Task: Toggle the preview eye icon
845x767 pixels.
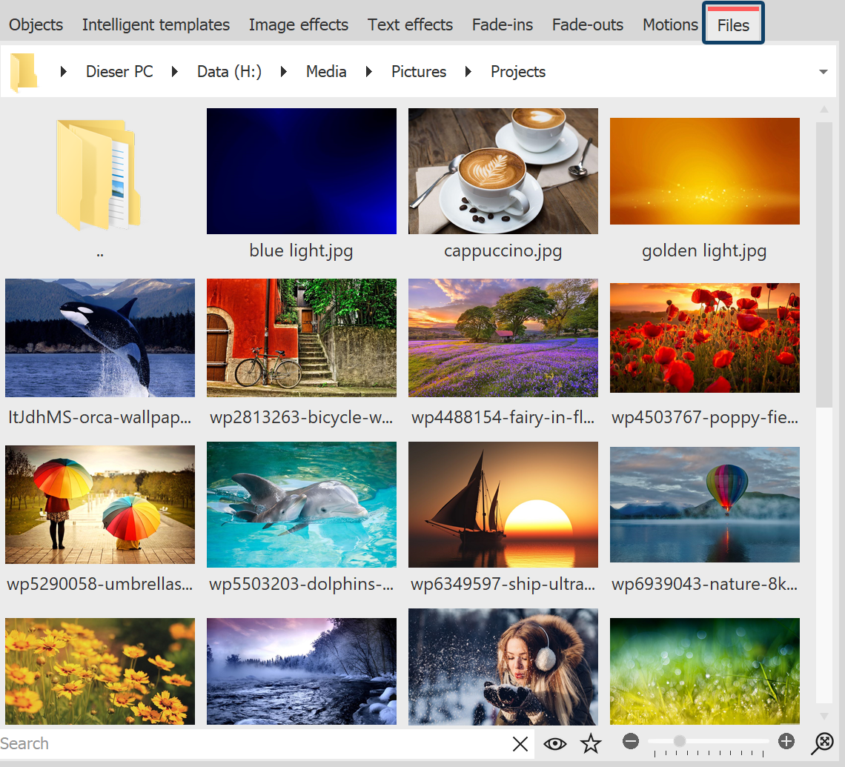Action: pyautogui.click(x=555, y=743)
